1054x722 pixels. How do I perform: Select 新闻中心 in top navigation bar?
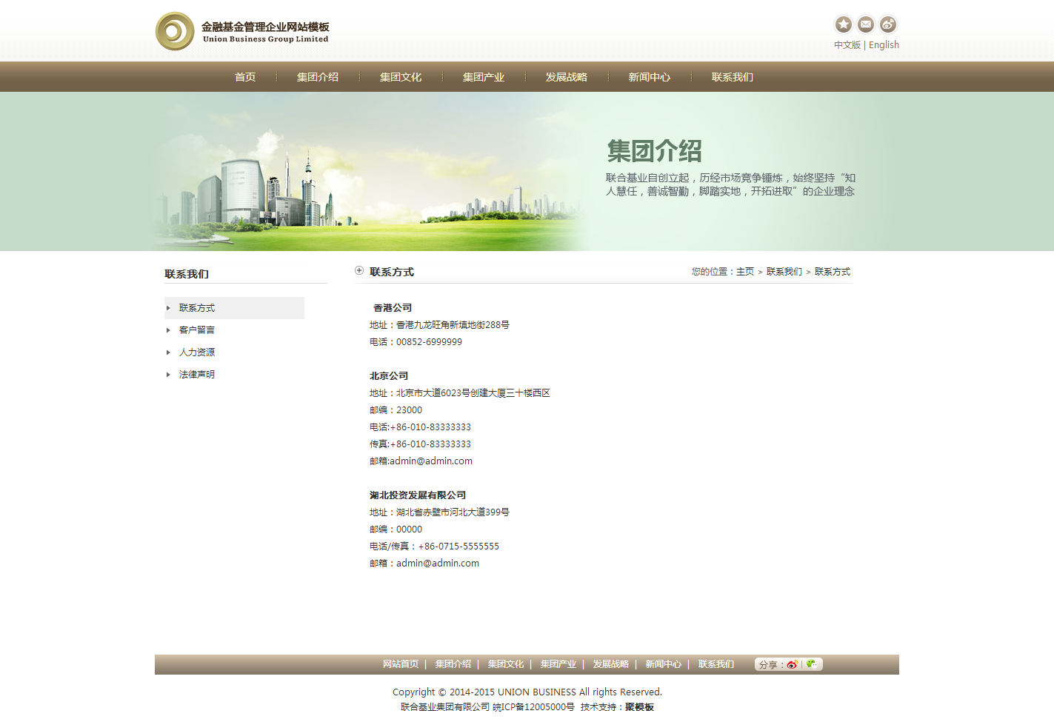point(650,77)
